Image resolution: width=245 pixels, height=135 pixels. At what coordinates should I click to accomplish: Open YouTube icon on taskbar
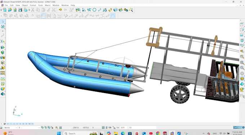[151, 134]
